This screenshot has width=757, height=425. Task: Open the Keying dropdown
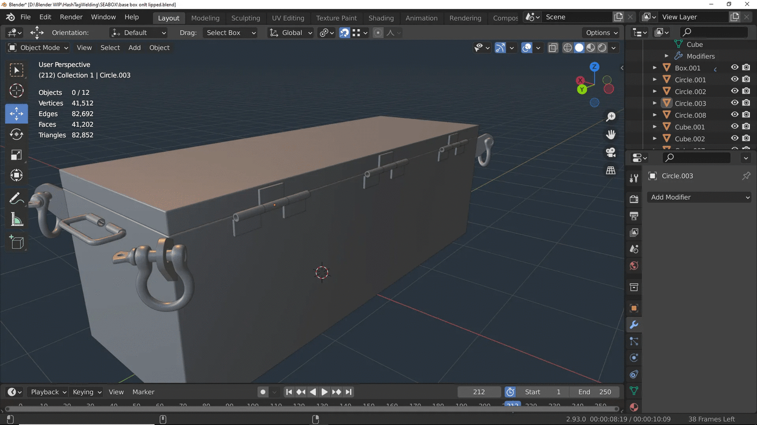click(87, 392)
